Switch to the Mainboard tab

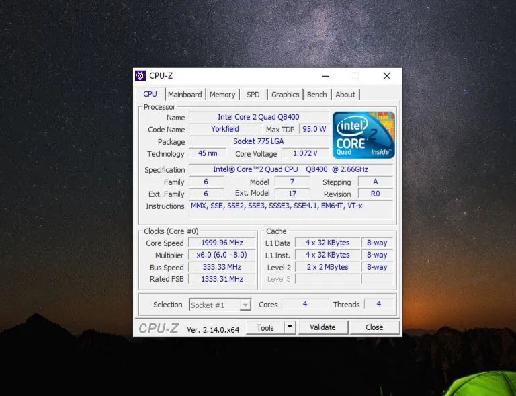(x=185, y=95)
